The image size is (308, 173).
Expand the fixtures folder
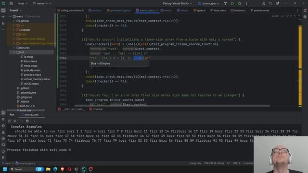tap(14, 48)
